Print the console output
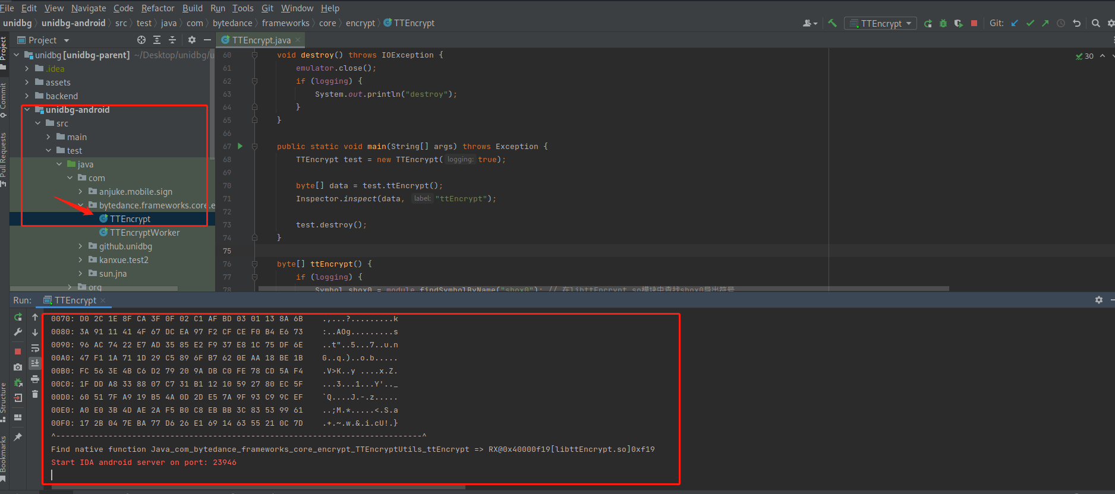 click(35, 379)
